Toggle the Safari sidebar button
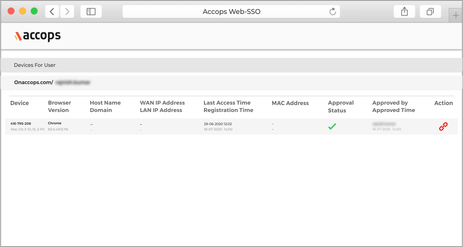The height and width of the screenshot is (247, 463). 91,12
